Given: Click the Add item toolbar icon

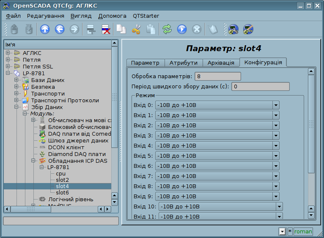Looking at the screenshot, I should tap(91, 29).
